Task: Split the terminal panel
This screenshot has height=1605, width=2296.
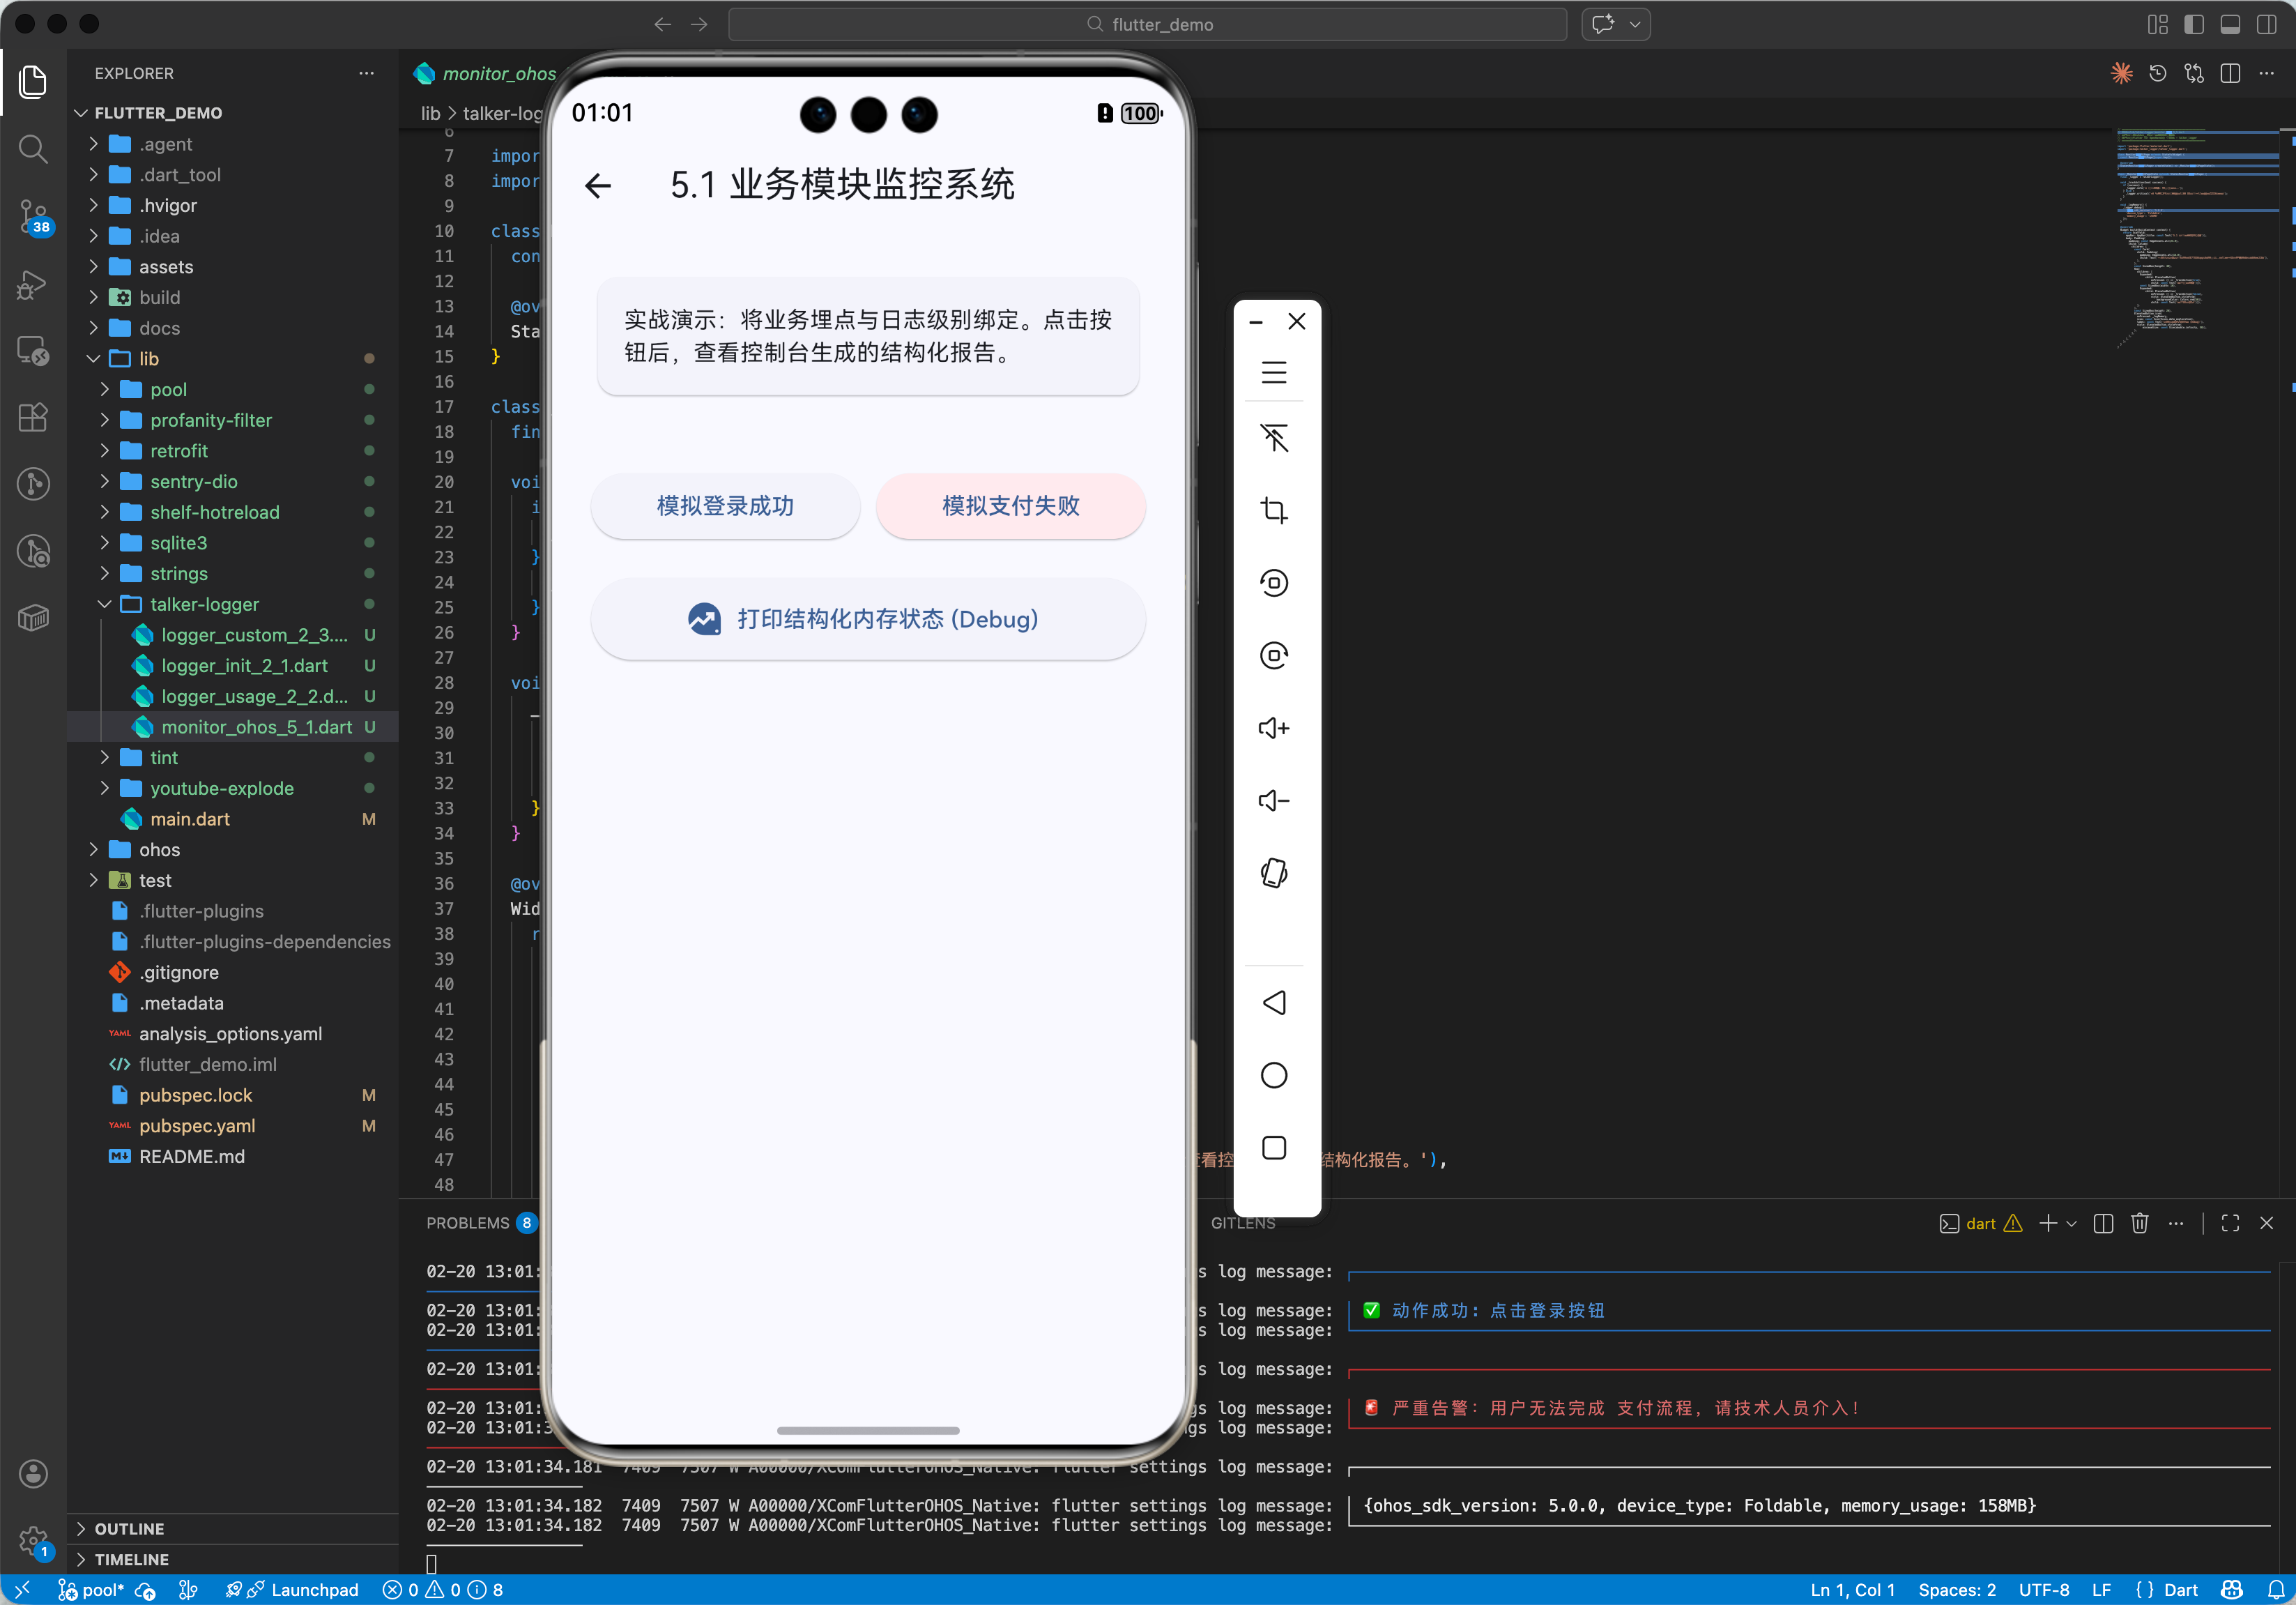Action: click(x=2103, y=1223)
